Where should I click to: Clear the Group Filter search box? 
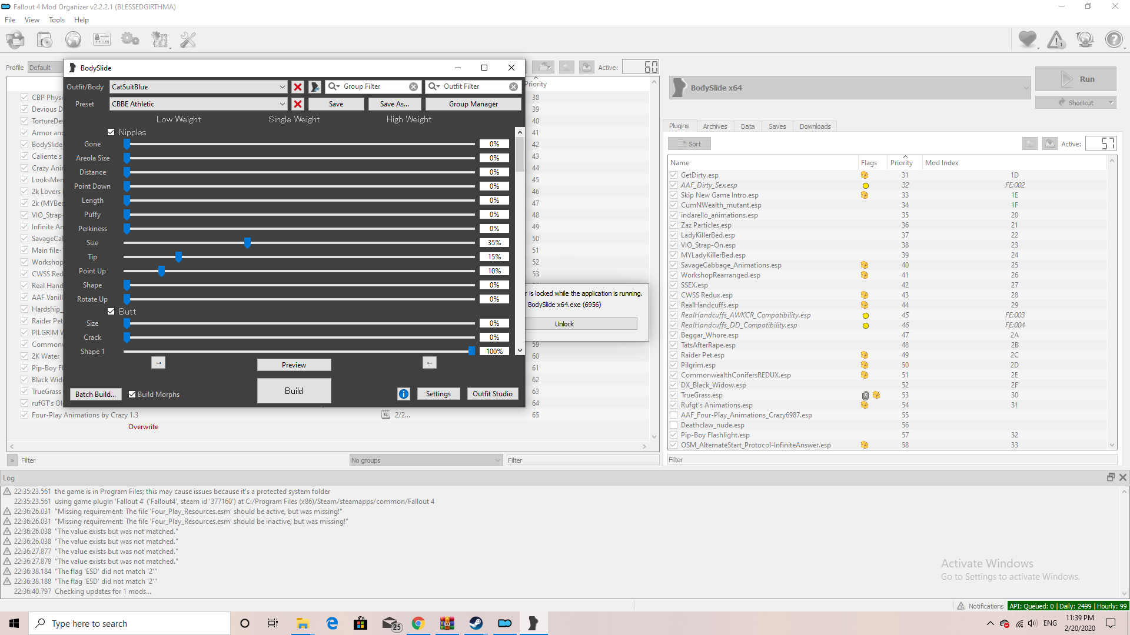[414, 86]
